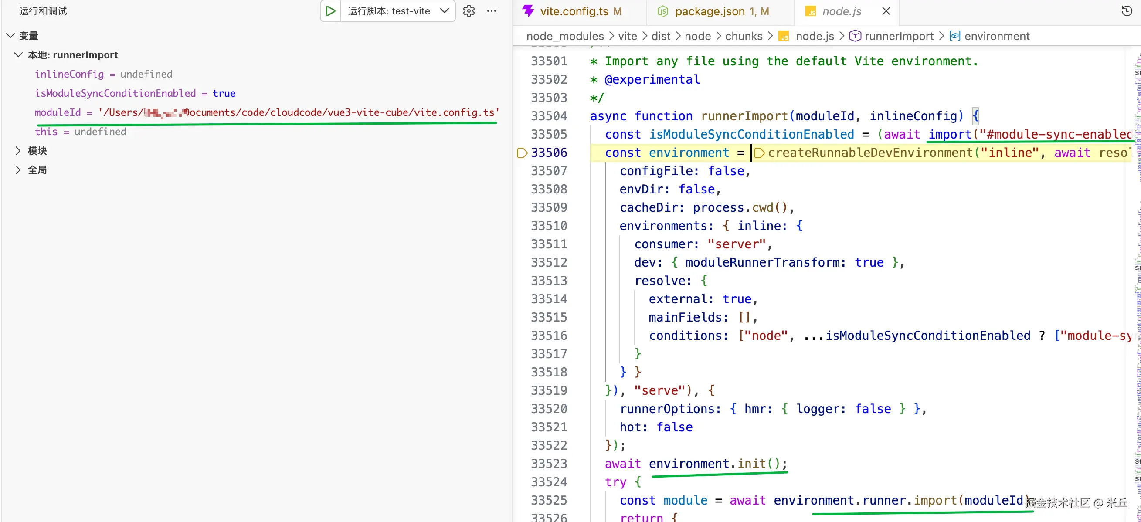Image resolution: width=1141 pixels, height=522 pixels.
Task: Click the JS file icon in breadcrumb
Action: [x=784, y=36]
